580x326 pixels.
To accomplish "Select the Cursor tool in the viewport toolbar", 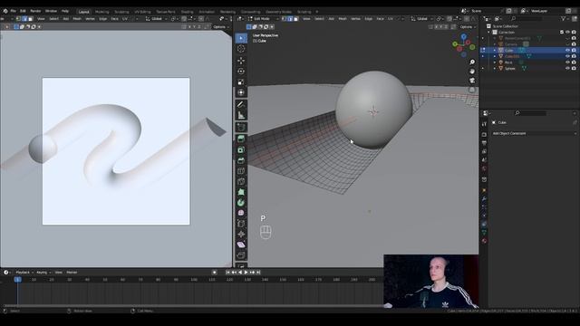I will pos(241,49).
